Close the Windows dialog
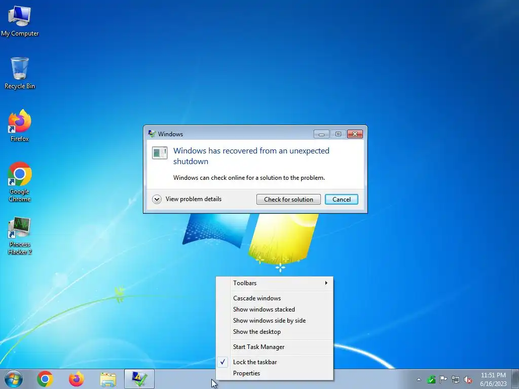Screen dimensions: 519x389 (355, 134)
